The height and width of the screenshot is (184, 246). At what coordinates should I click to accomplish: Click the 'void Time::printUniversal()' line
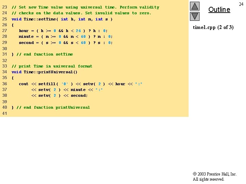pos(44,72)
